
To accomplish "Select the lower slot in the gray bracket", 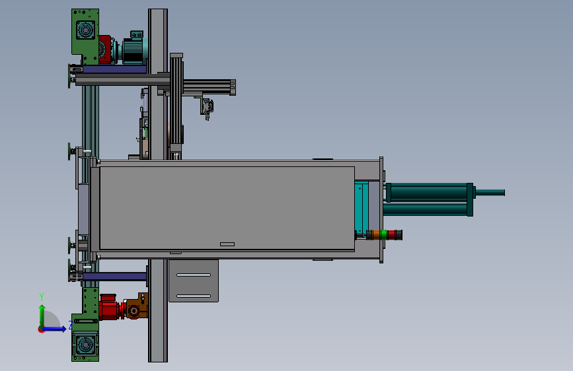I will [194, 296].
